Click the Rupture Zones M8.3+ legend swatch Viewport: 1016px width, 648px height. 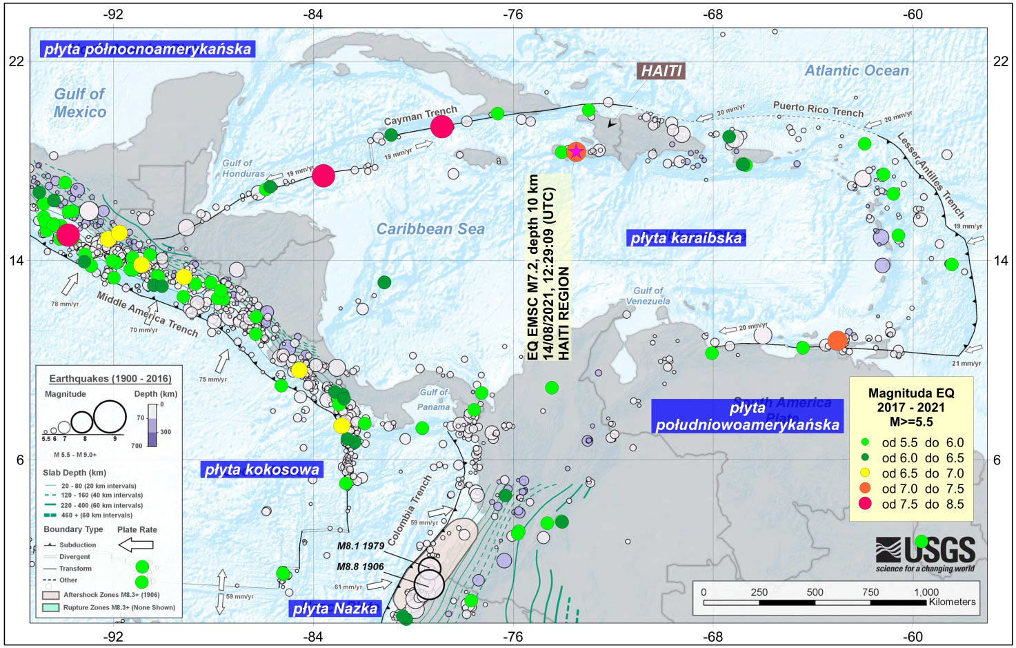tap(51, 607)
